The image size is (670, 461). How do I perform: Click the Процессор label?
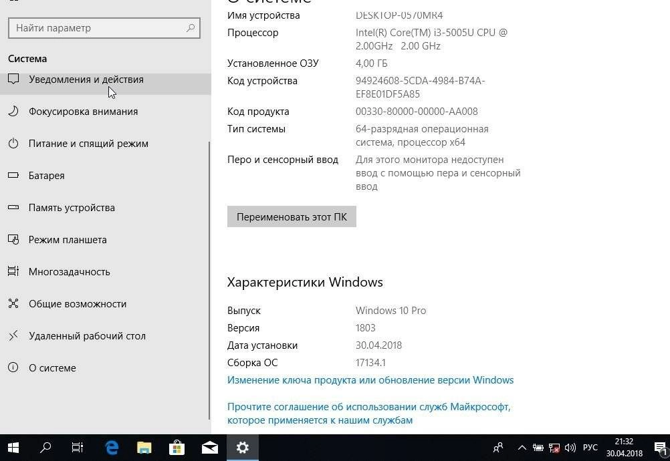coord(253,33)
